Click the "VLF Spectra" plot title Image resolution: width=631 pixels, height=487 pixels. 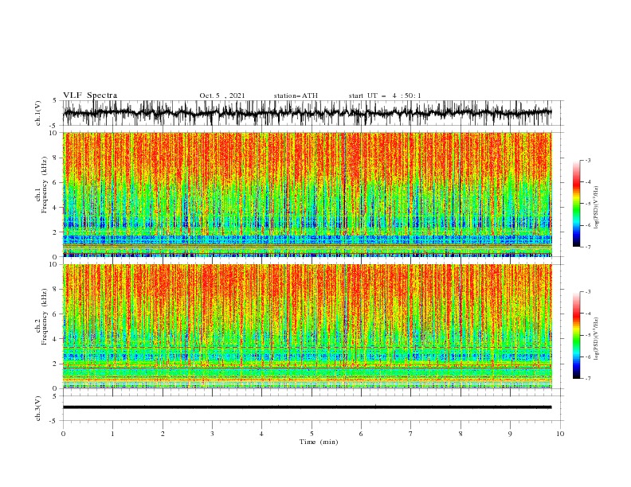click(90, 95)
